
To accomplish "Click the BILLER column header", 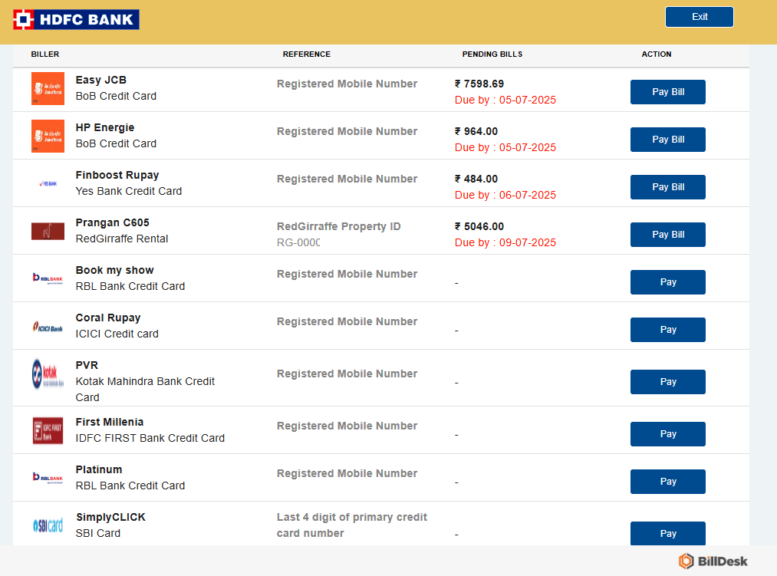I will coord(45,54).
